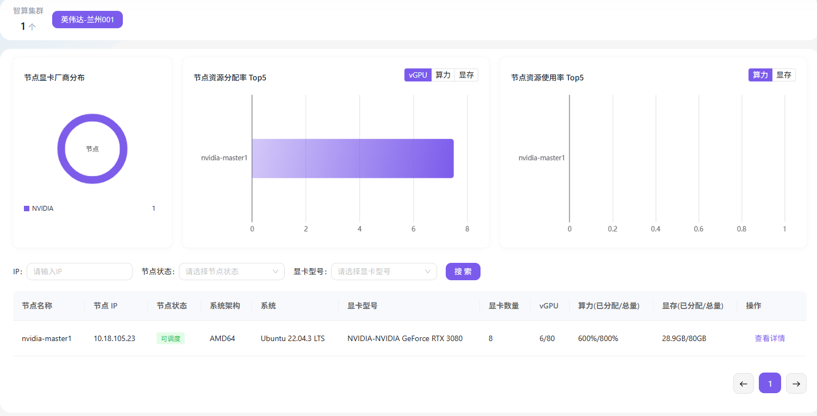
Task: Focus the IP input field
Action: pyautogui.click(x=79, y=272)
